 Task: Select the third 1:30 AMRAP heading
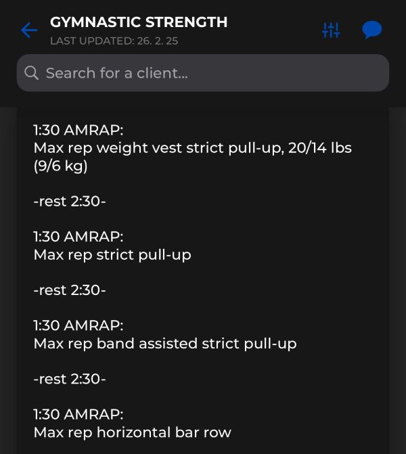coord(78,325)
